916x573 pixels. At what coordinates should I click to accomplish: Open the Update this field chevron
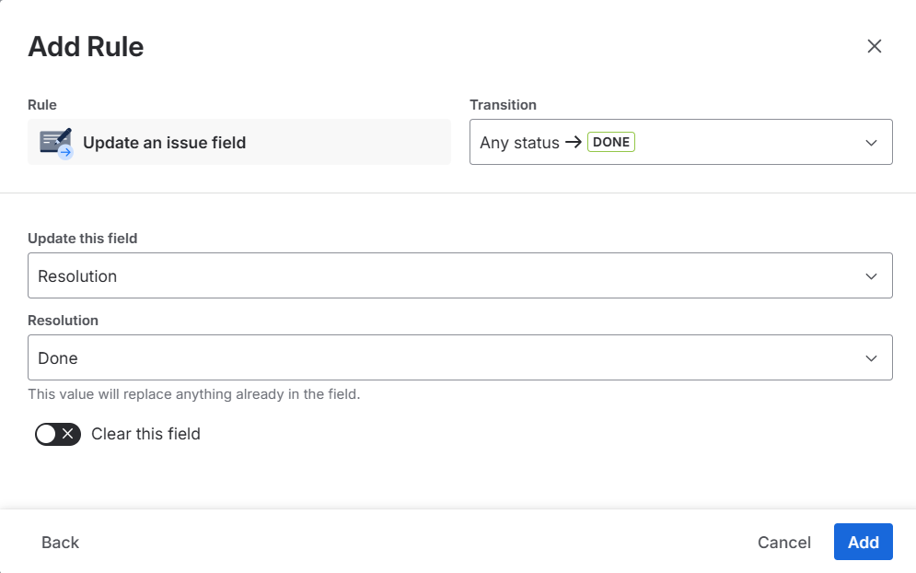tap(871, 276)
